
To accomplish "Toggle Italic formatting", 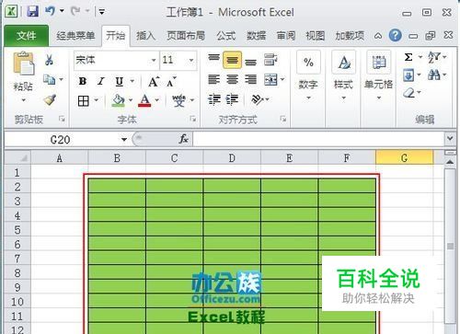I will (x=101, y=82).
